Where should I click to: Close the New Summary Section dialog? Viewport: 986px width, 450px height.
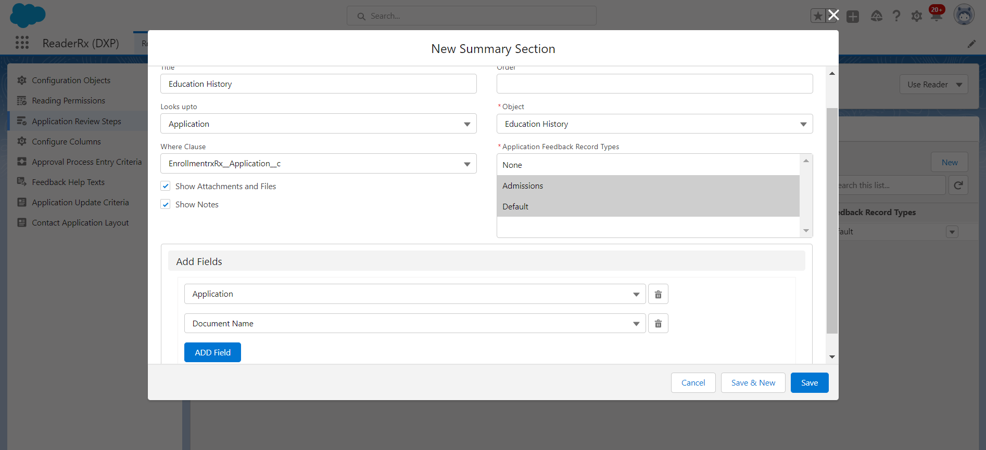pos(833,15)
